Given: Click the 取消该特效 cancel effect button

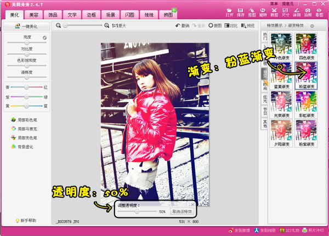Looking at the screenshot, I should (181, 211).
